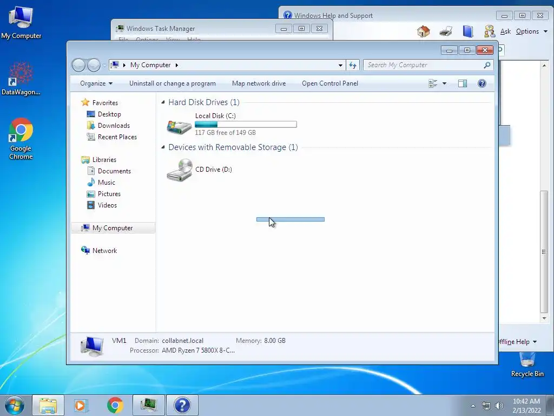This screenshot has width=554, height=416.
Task: Expand the address bar history dropdown
Action: 340,65
